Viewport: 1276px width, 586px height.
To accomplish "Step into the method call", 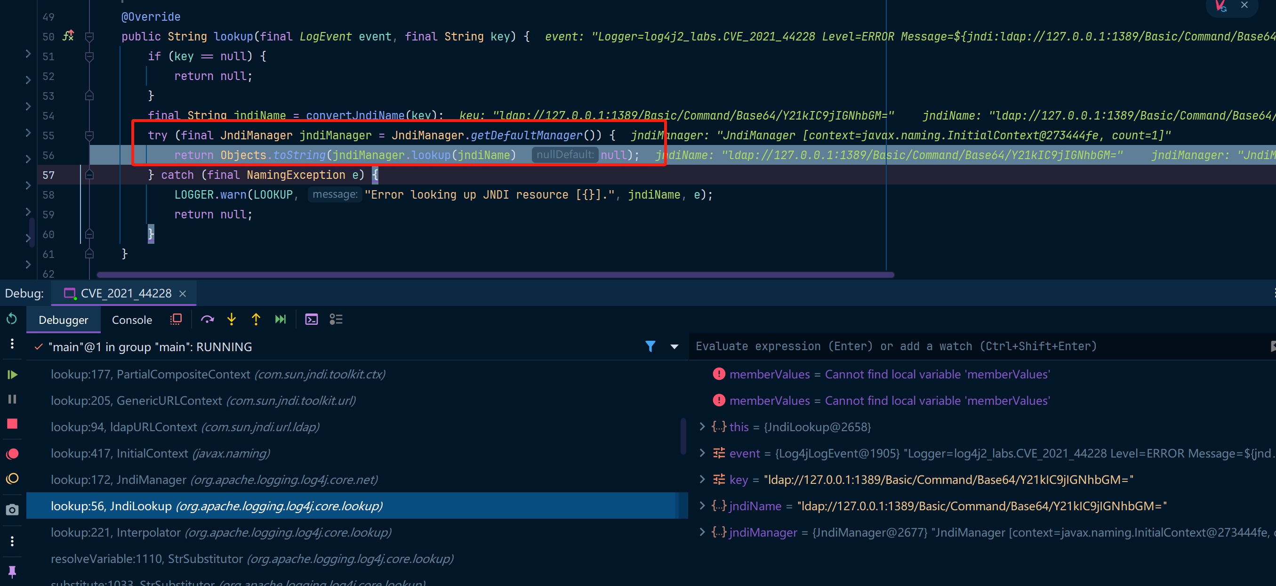I will click(x=231, y=320).
